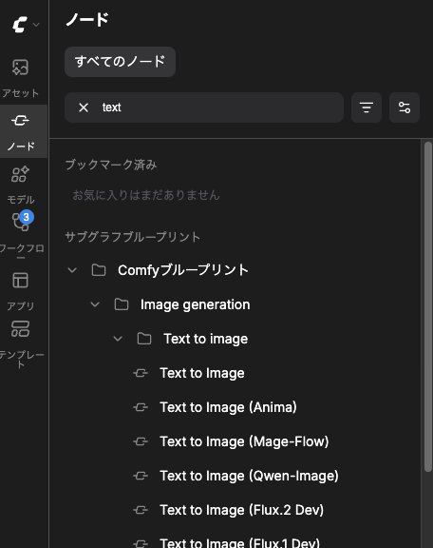Screen dimensions: 433x548
Task: Select Text to Image (Mage-Flow) node
Action: tap(244, 441)
